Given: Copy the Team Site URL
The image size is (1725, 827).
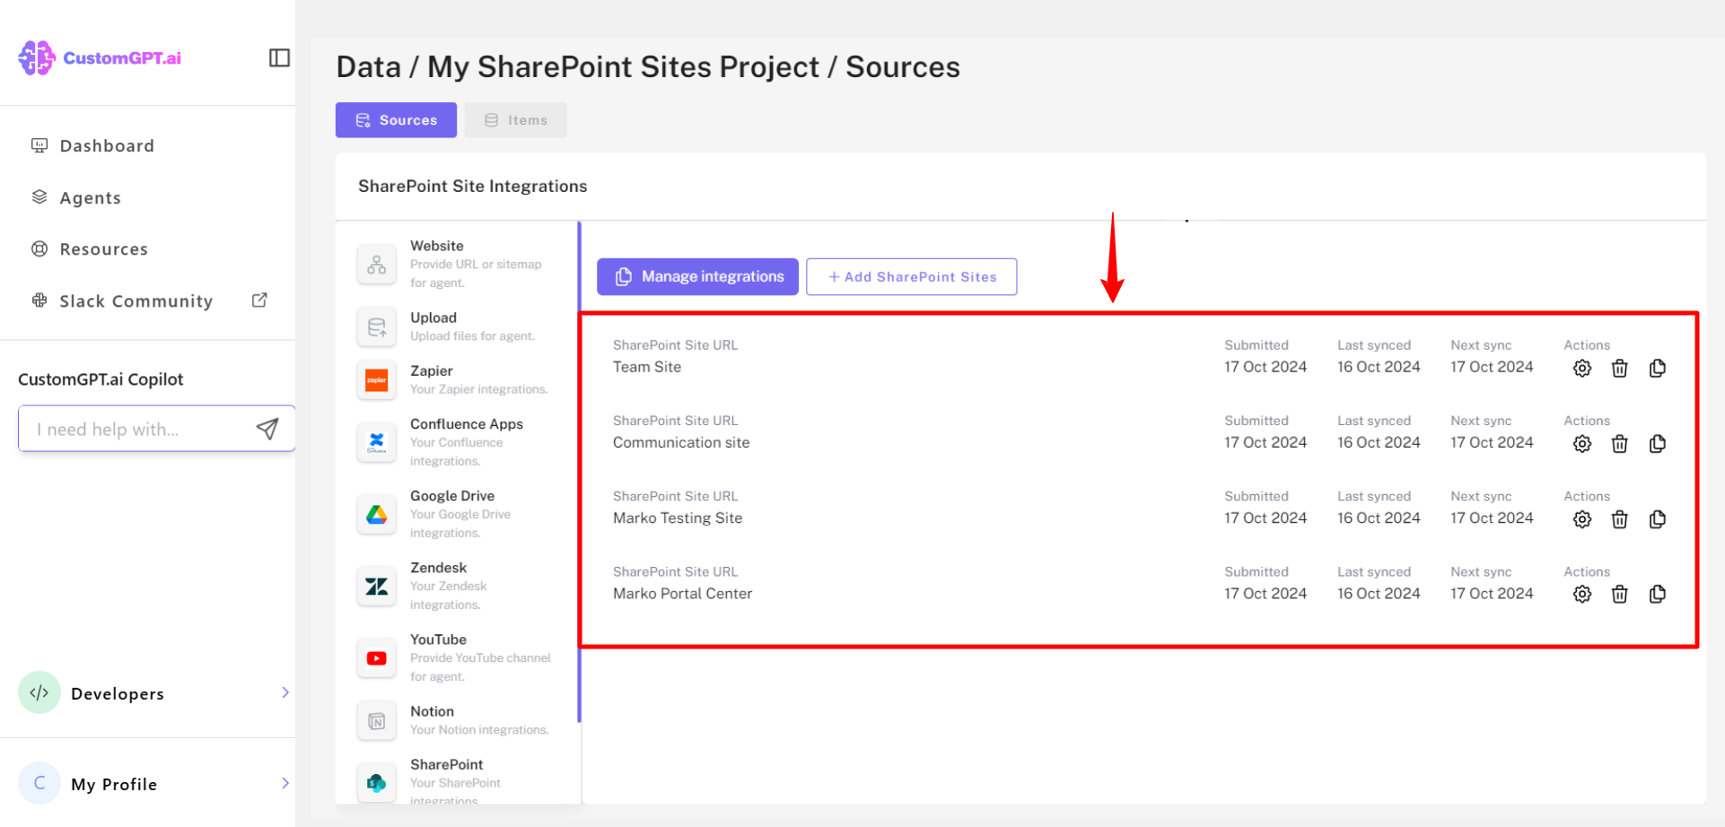Looking at the screenshot, I should tap(1658, 368).
